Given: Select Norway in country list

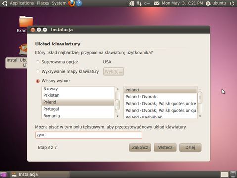Looking at the screenshot, I should tap(78, 89).
